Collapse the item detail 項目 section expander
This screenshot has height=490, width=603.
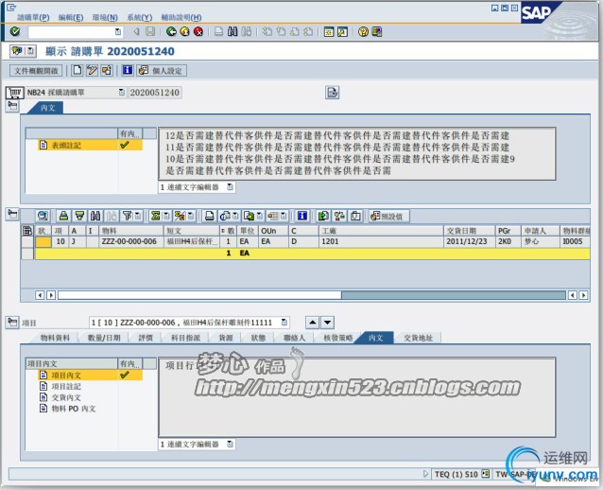pos(12,322)
